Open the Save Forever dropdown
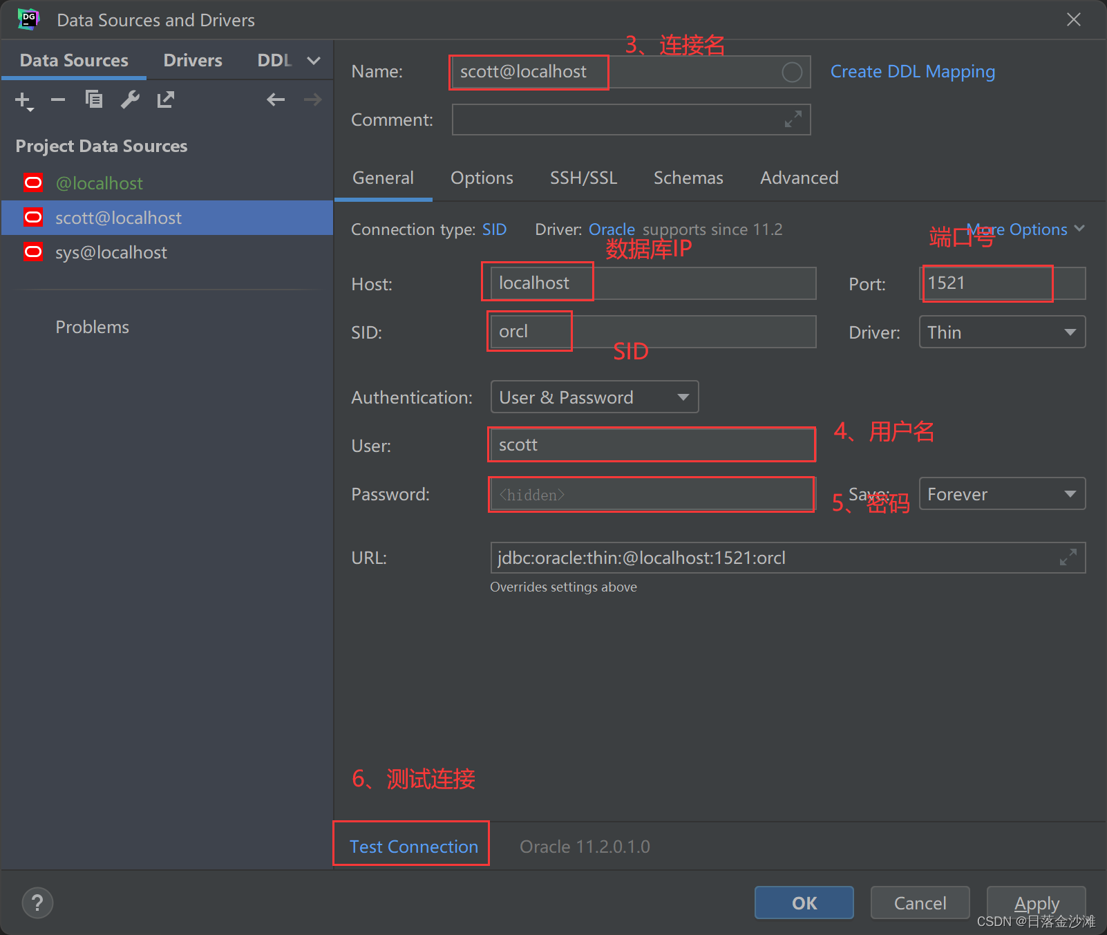Viewport: 1107px width, 935px height. pyautogui.click(x=1002, y=494)
